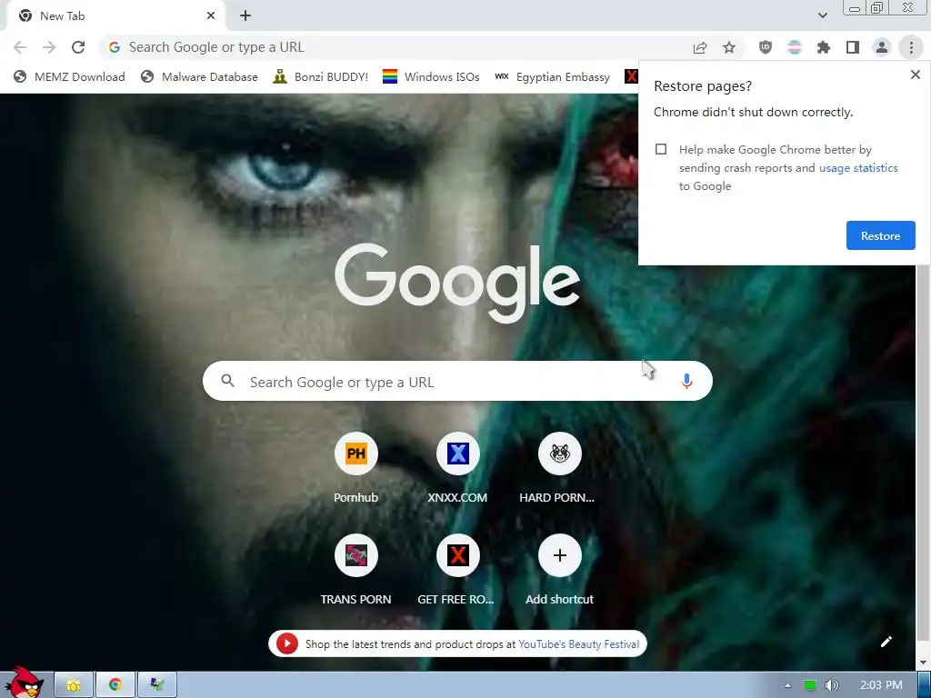Click the Add shortcut plus tile
Screen dimensions: 931x698
[x=559, y=570]
